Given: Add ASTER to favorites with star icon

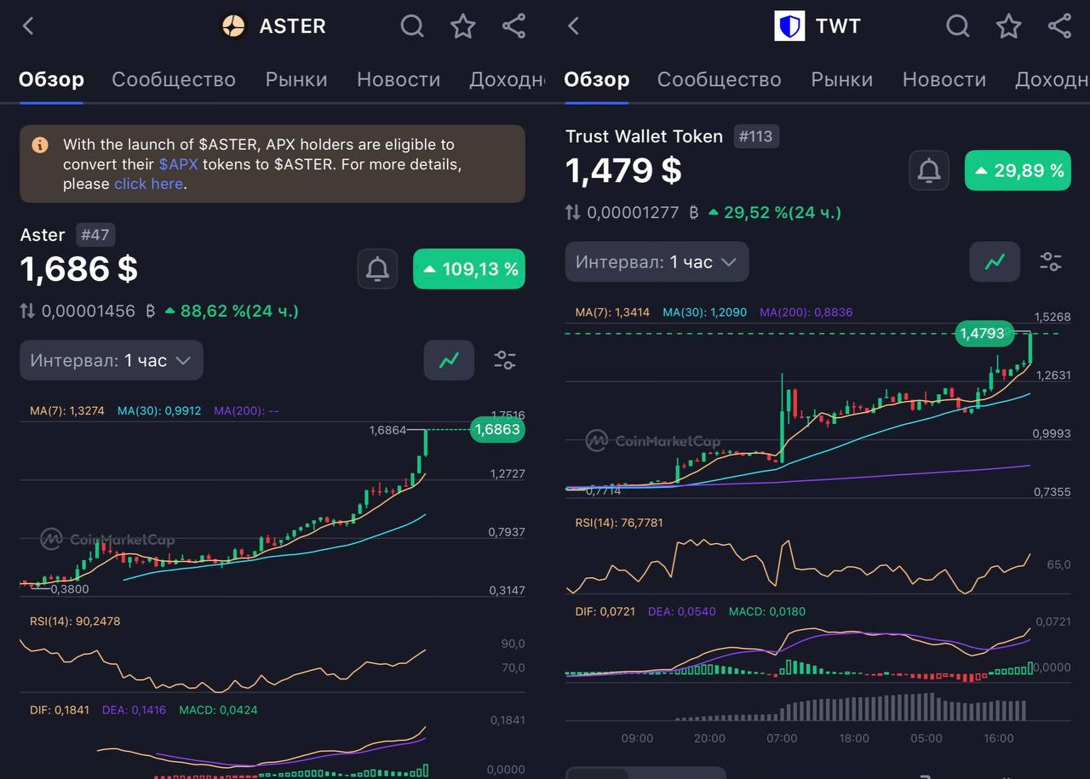Looking at the screenshot, I should (x=463, y=26).
